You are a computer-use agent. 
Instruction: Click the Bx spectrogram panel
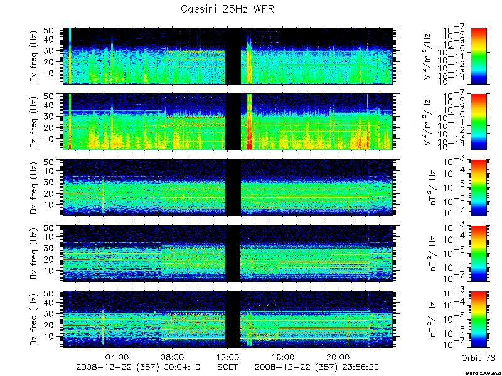227,187
